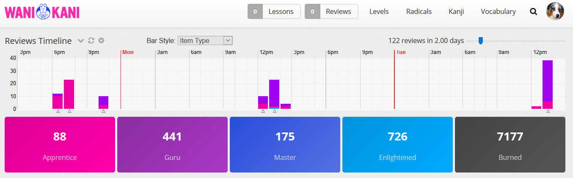The height and width of the screenshot is (178, 573).
Task: Open the Burned card showing 7177
Action: point(510,145)
